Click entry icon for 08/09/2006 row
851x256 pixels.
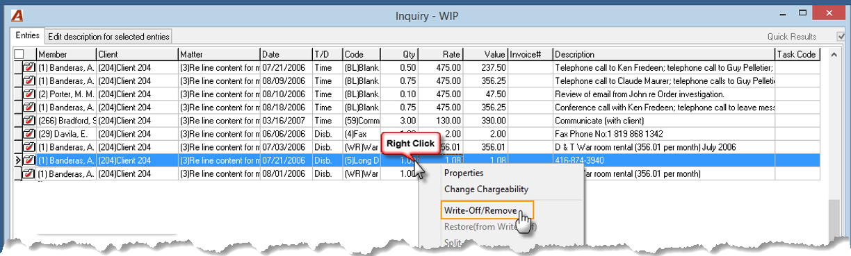pos(29,81)
